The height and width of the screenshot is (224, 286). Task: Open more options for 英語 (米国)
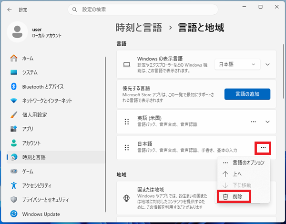click(253, 122)
